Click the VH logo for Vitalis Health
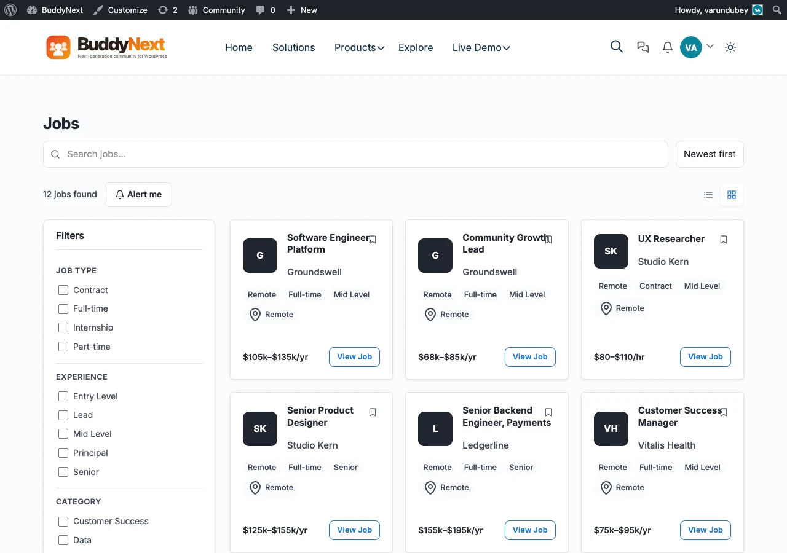 pos(611,429)
